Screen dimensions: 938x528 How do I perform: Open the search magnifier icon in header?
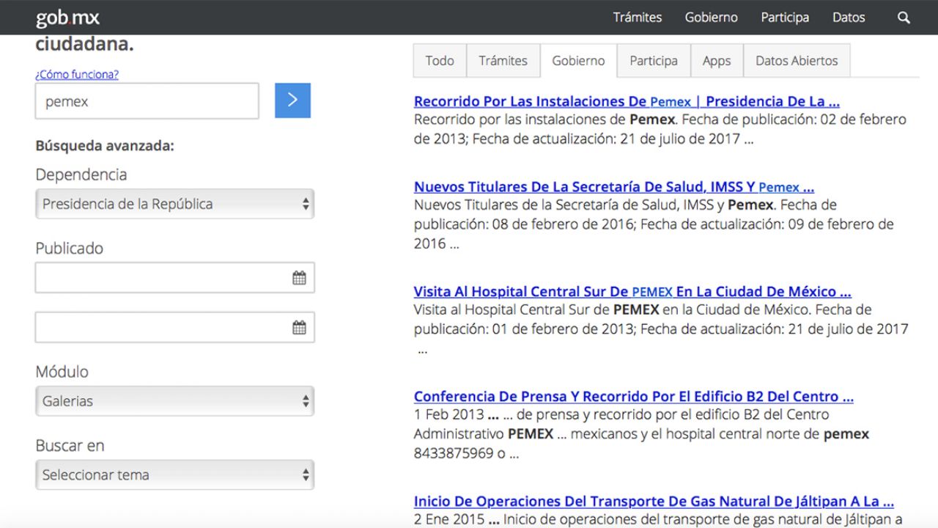click(x=904, y=18)
